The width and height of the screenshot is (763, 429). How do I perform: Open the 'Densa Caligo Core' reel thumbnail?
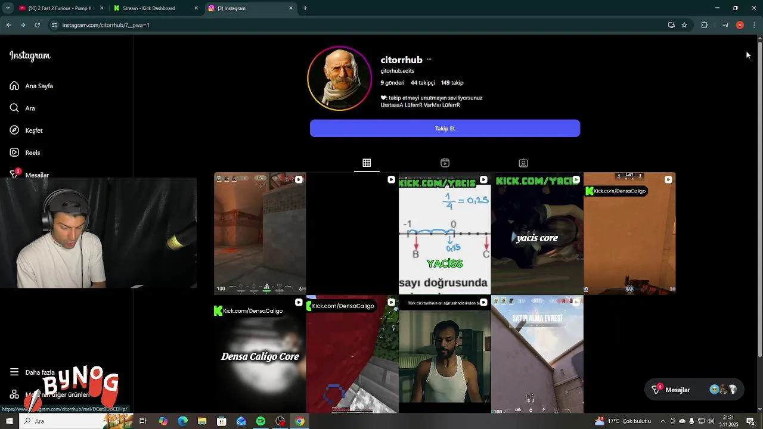(260, 355)
